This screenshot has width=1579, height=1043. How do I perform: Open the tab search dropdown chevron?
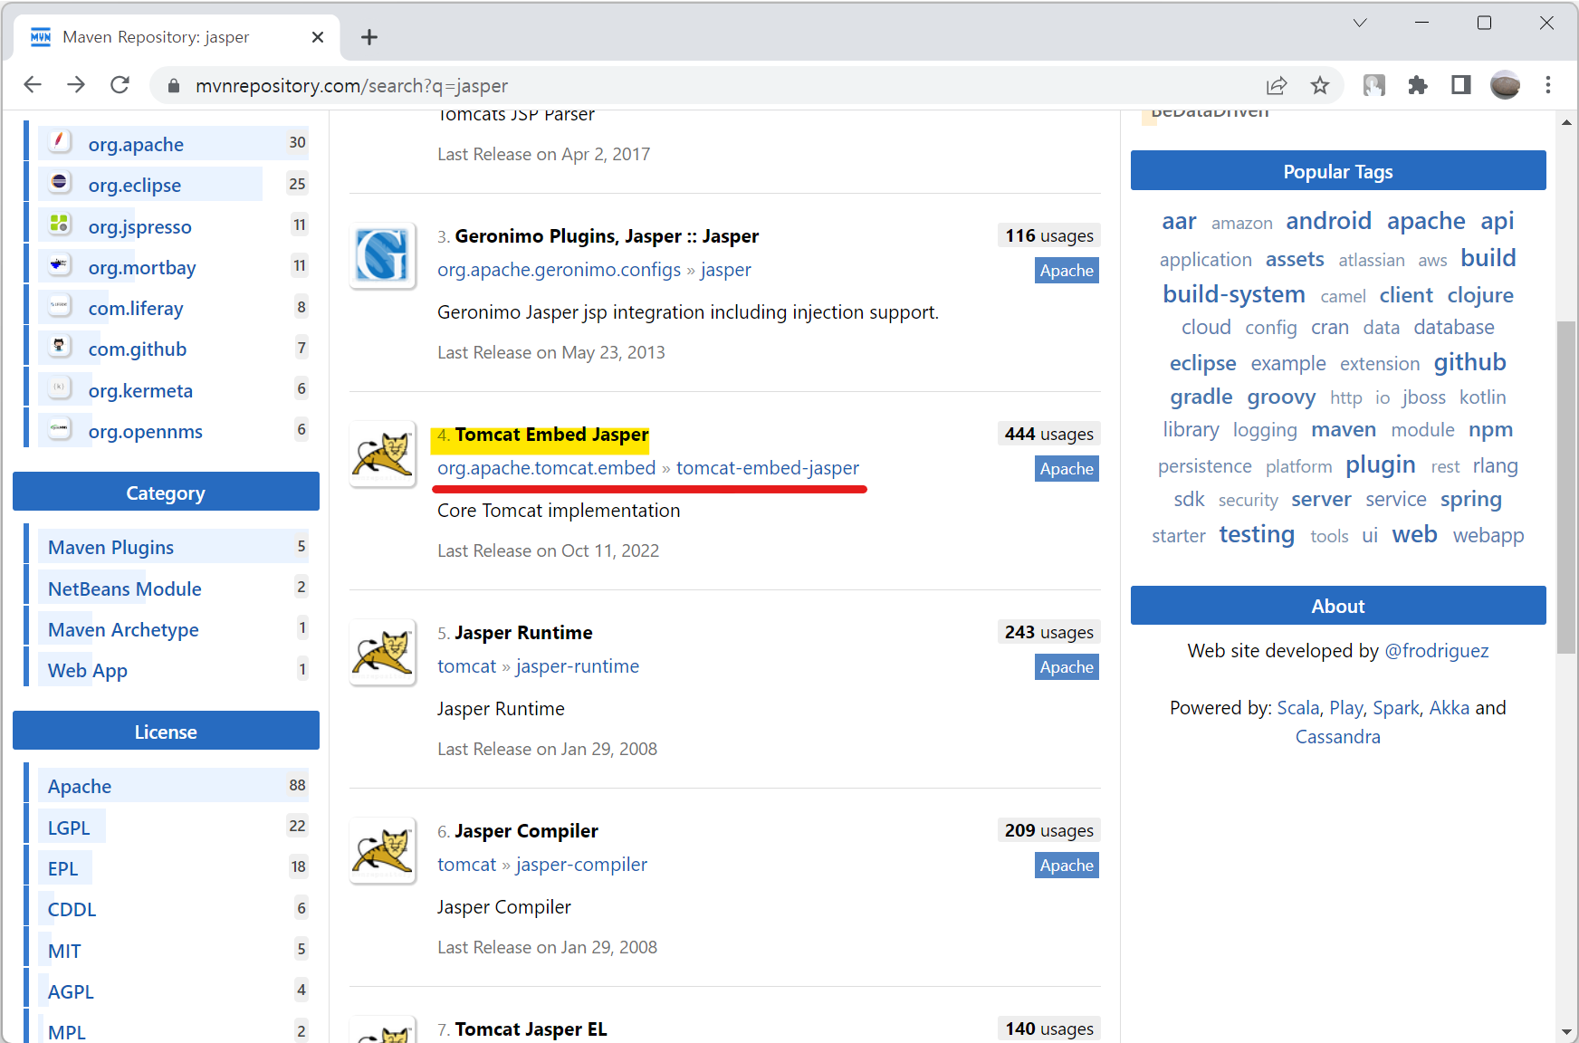[1360, 23]
